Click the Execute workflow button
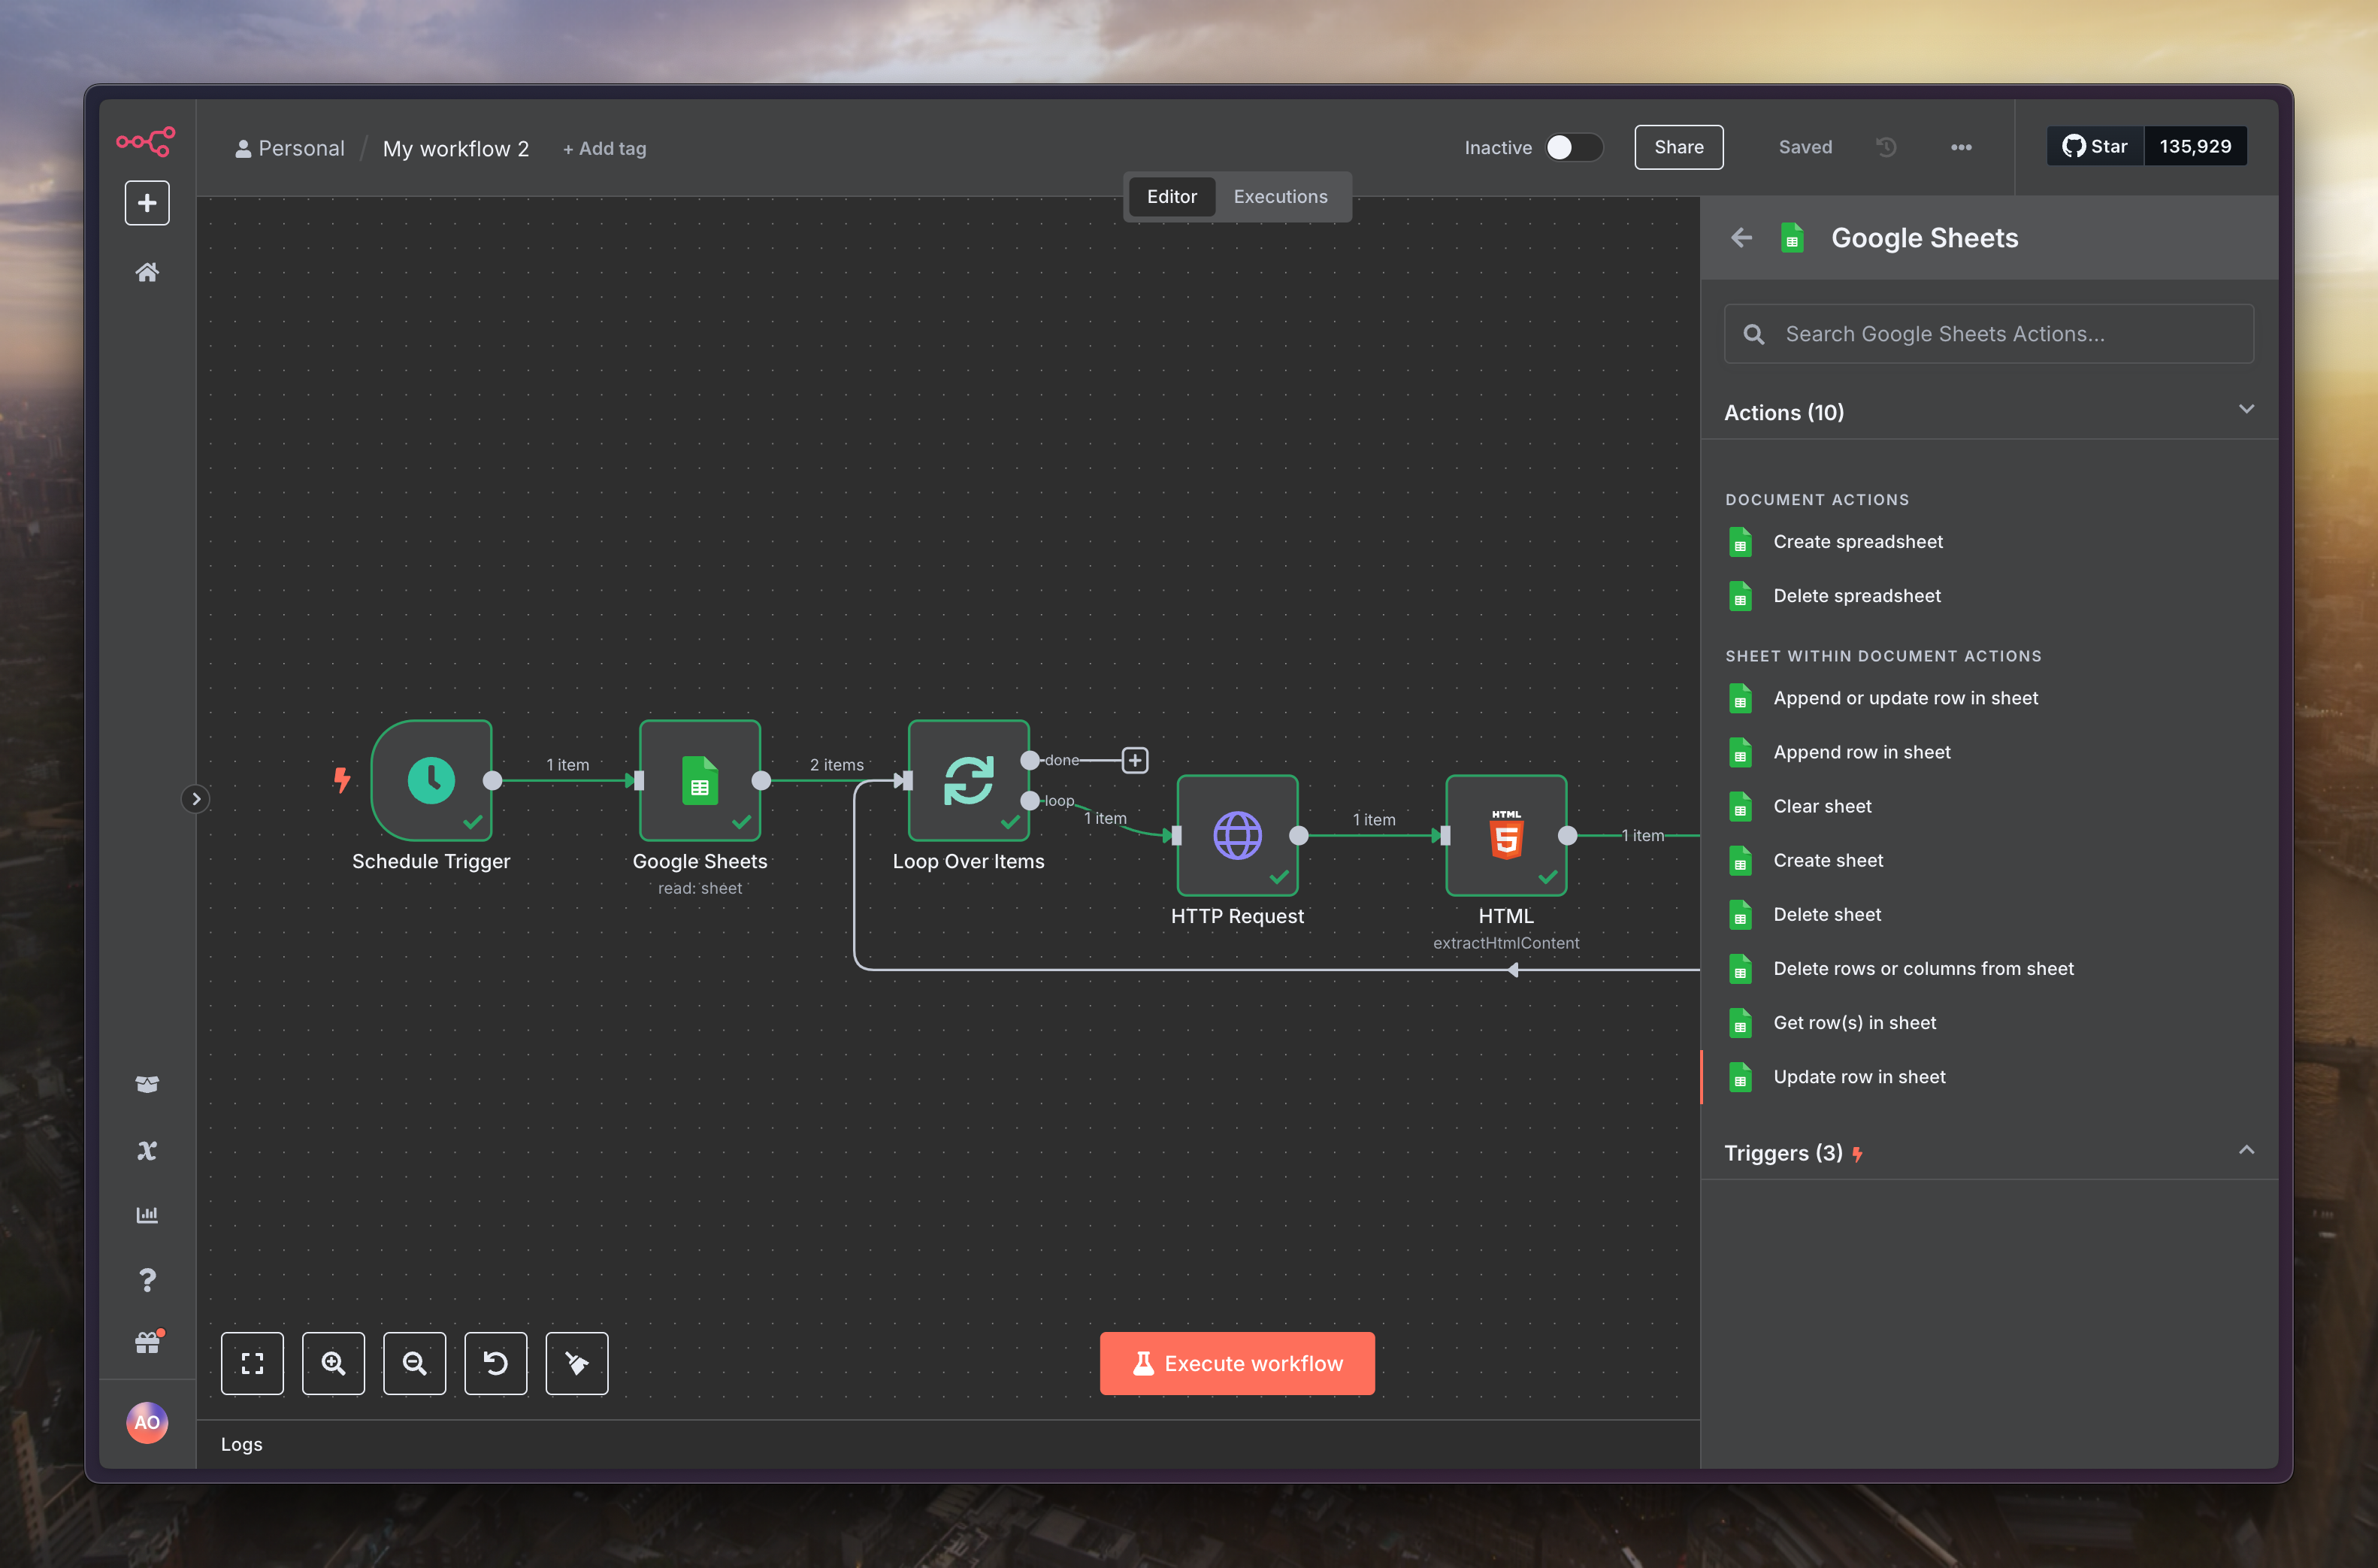2378x1568 pixels. coord(1236,1363)
